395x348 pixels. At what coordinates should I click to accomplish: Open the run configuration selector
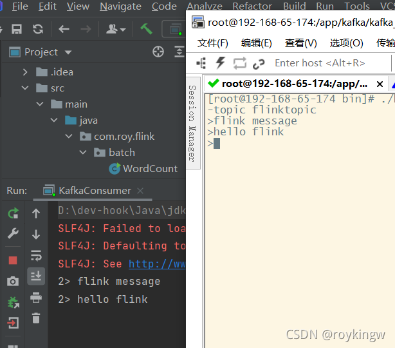[174, 29]
